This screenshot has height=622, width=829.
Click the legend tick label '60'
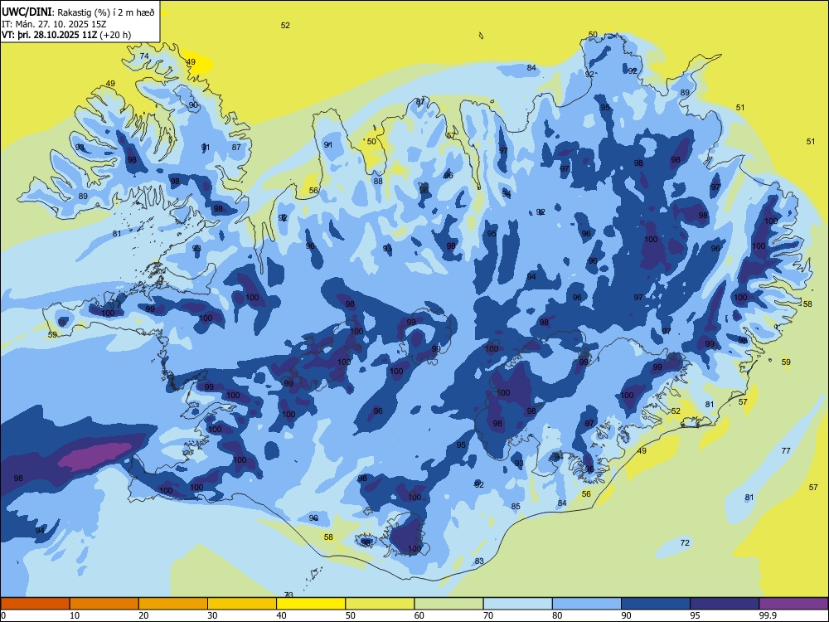click(419, 615)
